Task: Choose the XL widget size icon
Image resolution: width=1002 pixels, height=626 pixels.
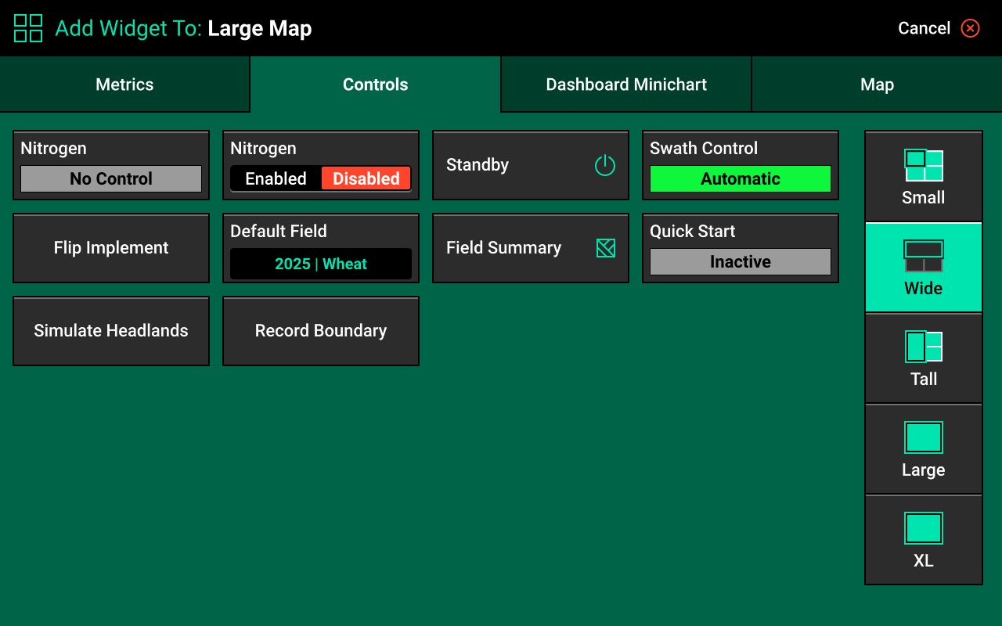Action: [x=924, y=528]
